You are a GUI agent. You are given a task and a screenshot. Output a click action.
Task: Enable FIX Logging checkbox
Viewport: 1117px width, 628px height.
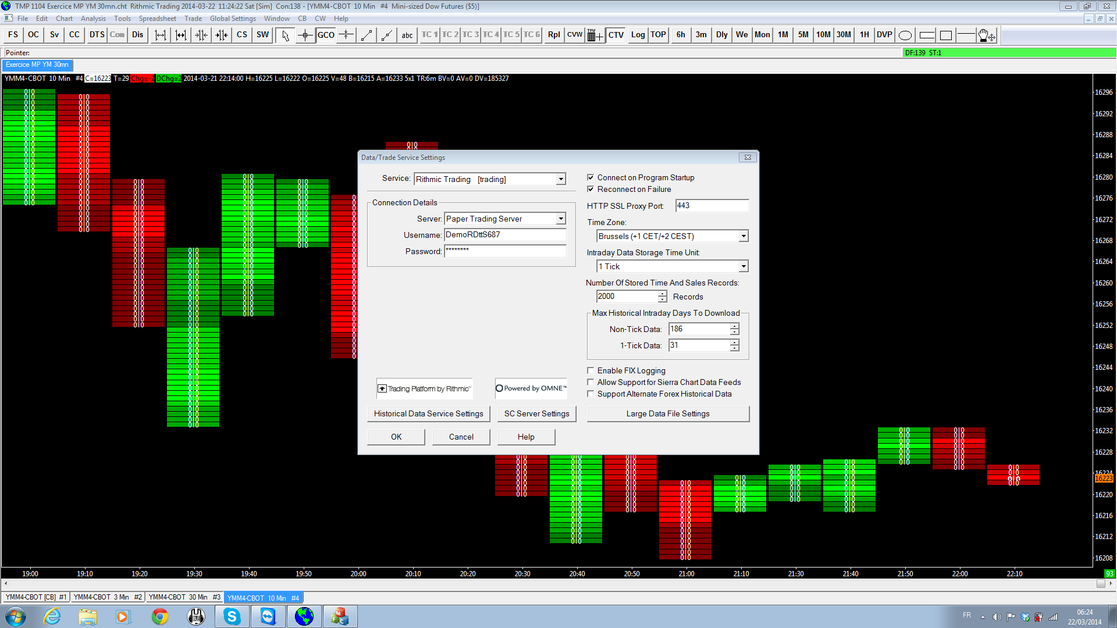[x=590, y=370]
